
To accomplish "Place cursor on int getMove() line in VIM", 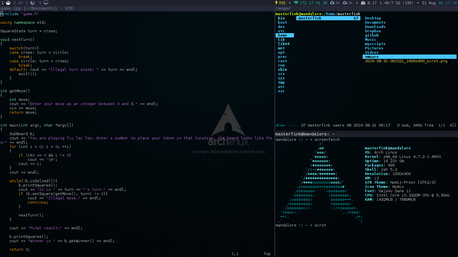I will 15,91.
